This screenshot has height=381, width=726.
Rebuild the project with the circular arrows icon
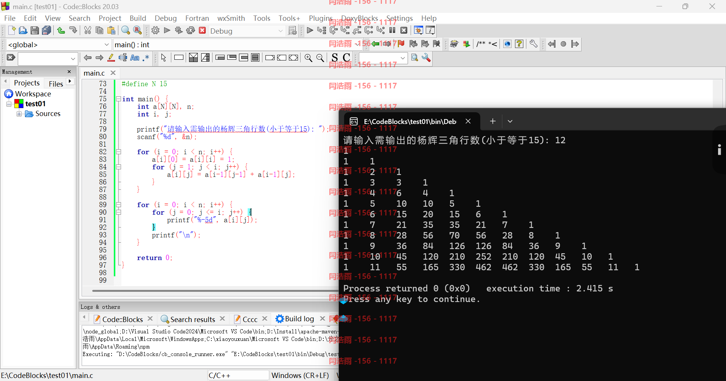click(191, 31)
